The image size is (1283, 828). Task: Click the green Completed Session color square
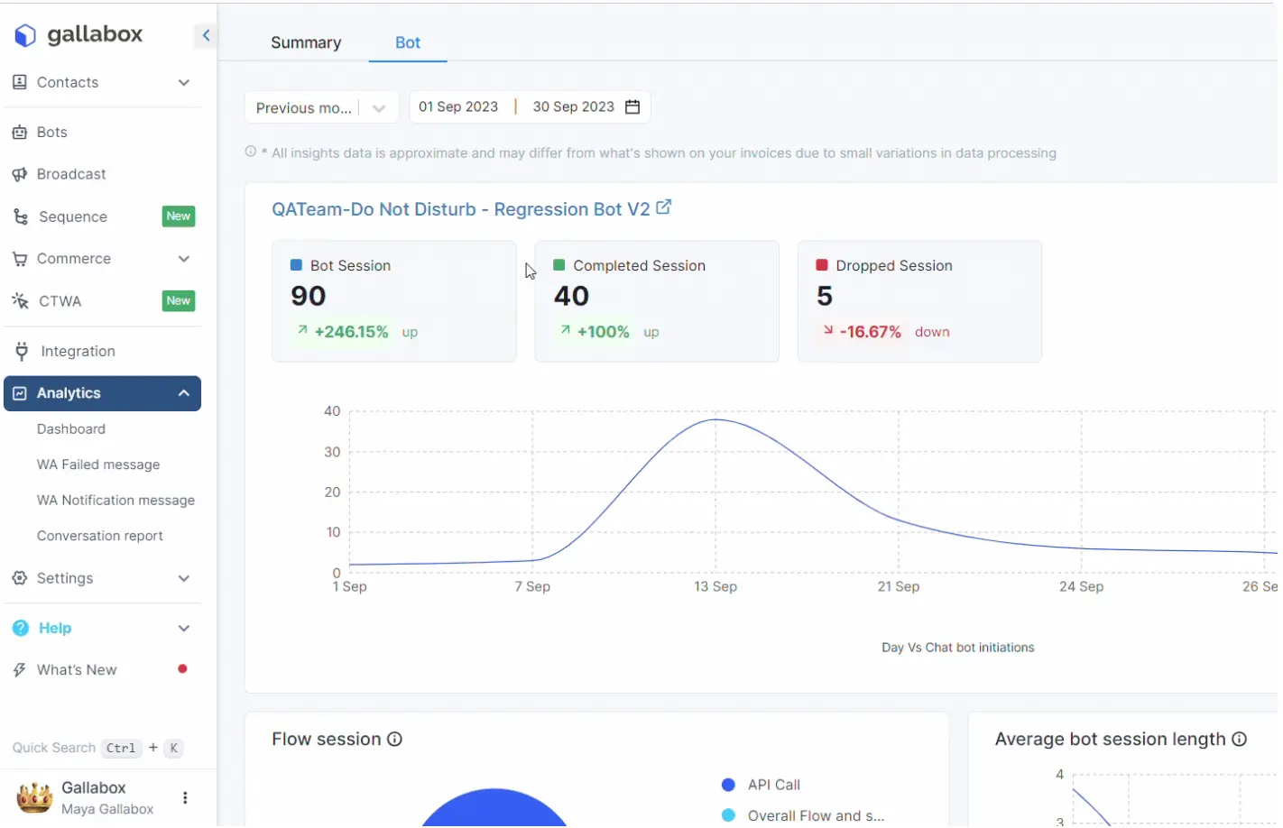(558, 265)
